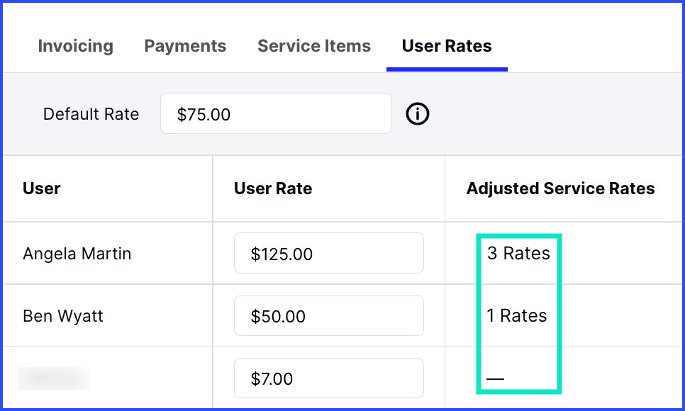The height and width of the screenshot is (411, 685).
Task: Click the Default Rate input field
Action: [276, 113]
